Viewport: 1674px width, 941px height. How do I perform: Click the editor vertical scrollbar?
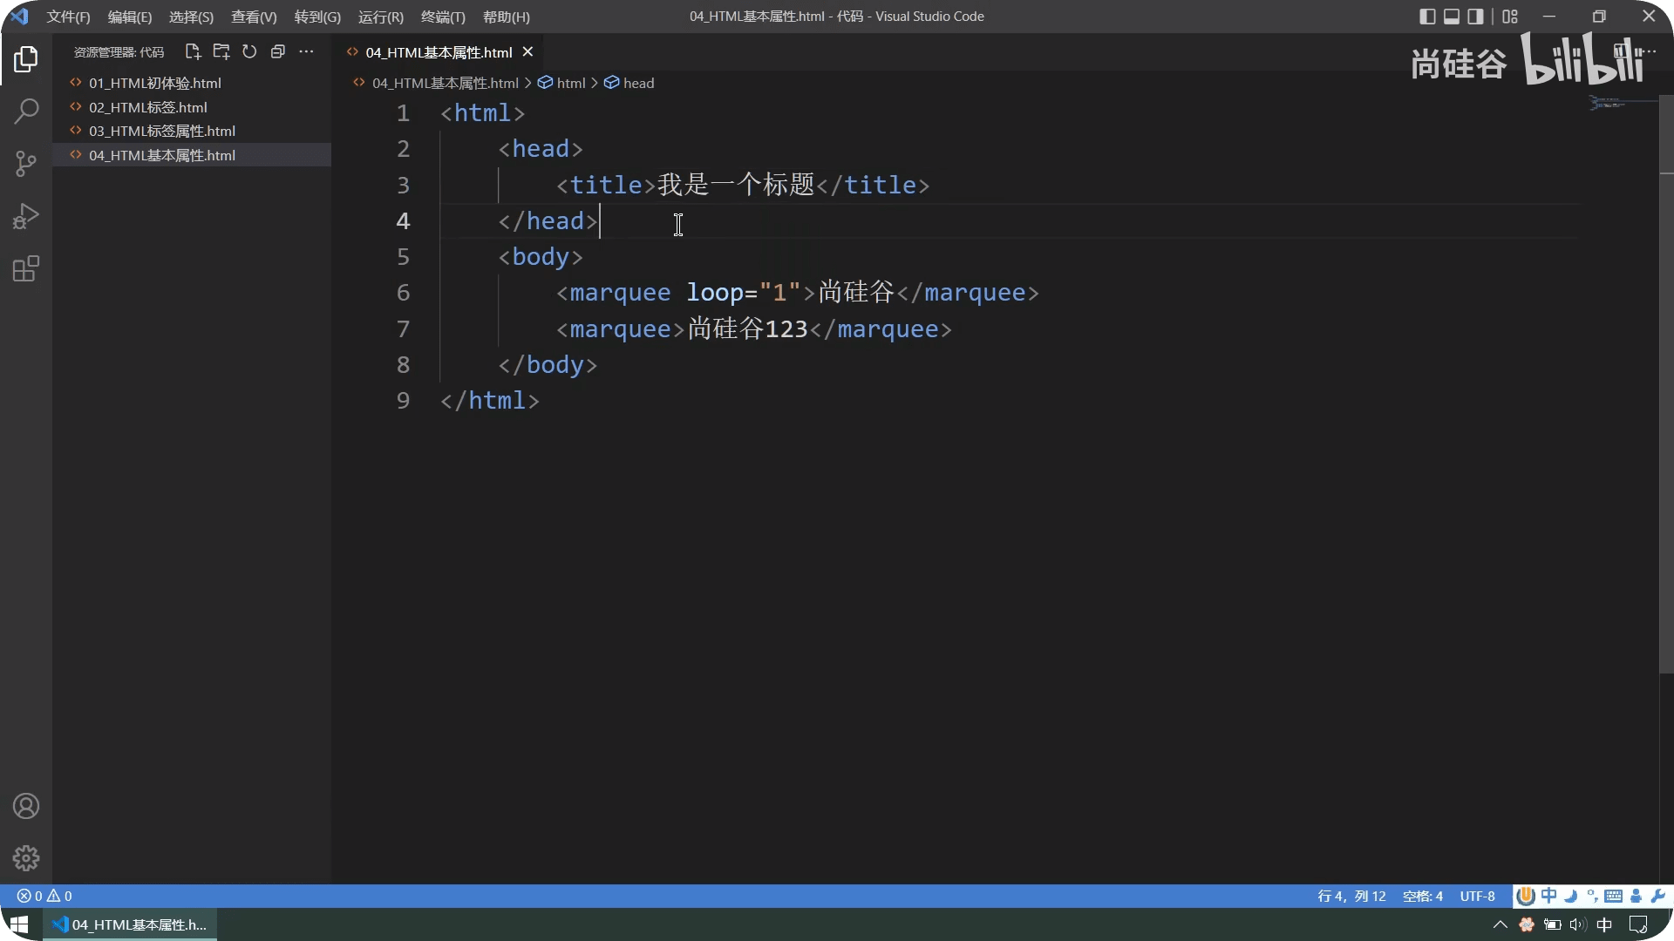[1665, 392]
